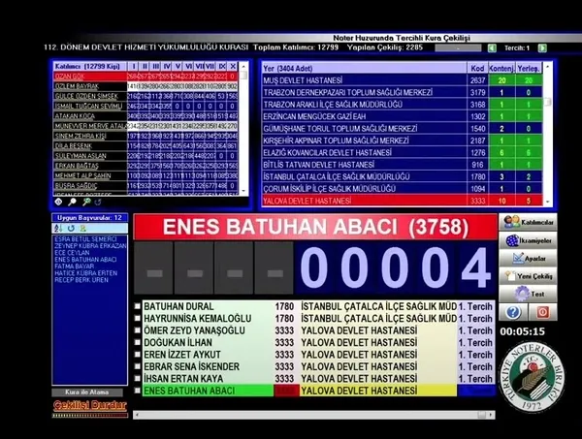
Task: Toggle checkbox for Ömer Zeyd Yanaşoğlu row
Action: click(138, 330)
